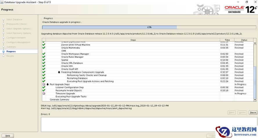Restore down the Database Upgrade Assistant window
The image size is (258, 138).
[x=247, y=2]
